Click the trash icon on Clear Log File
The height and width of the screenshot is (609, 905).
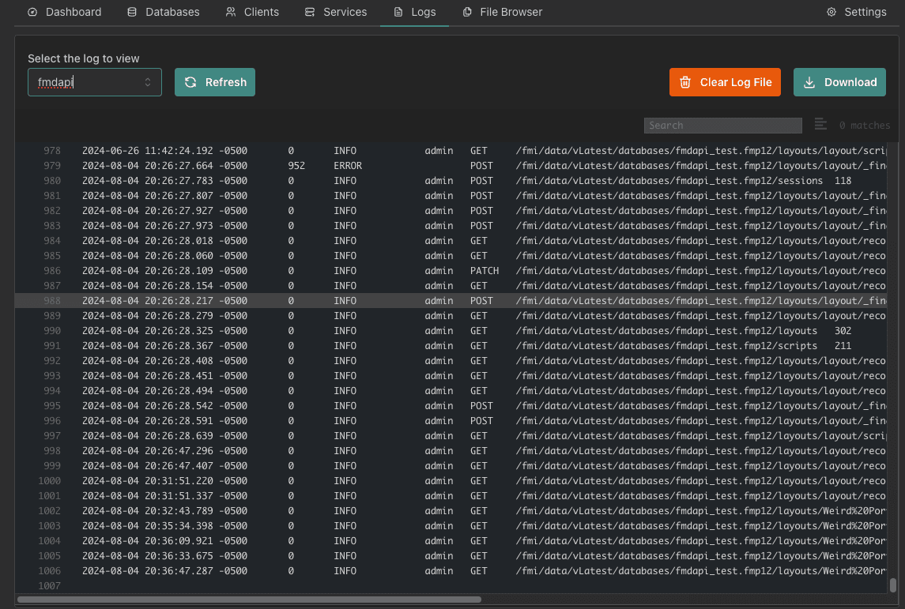[685, 82]
